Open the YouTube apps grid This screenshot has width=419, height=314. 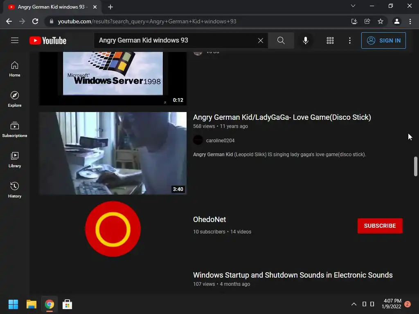[x=330, y=40]
